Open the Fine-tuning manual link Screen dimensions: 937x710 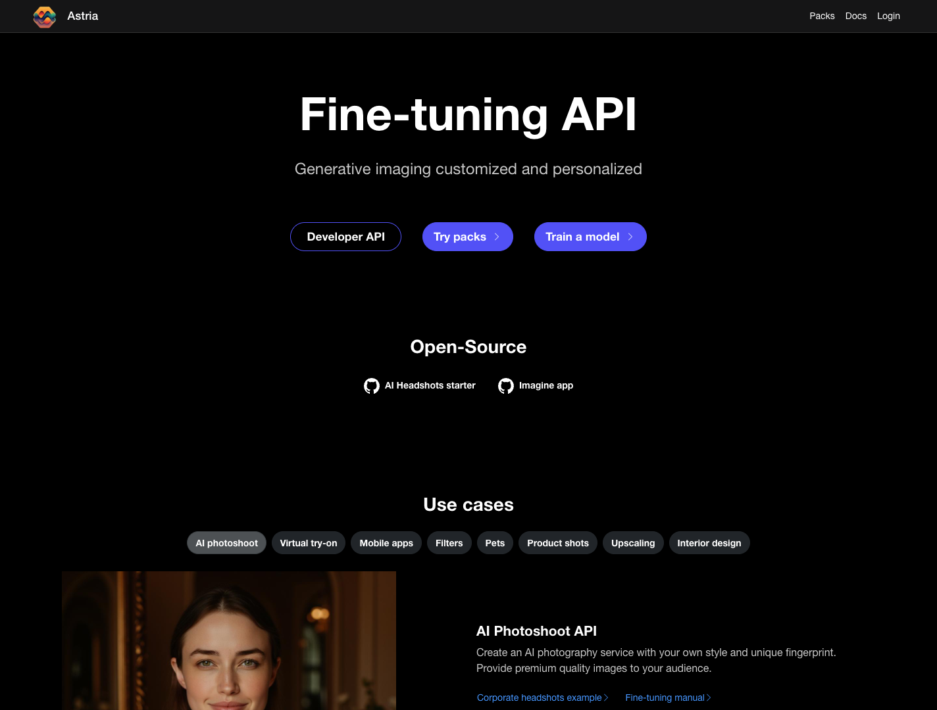[665, 698]
